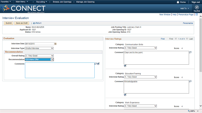The height and width of the screenshot is (113, 202).
Task: Submit the interview evaluation
Action: click(9, 23)
